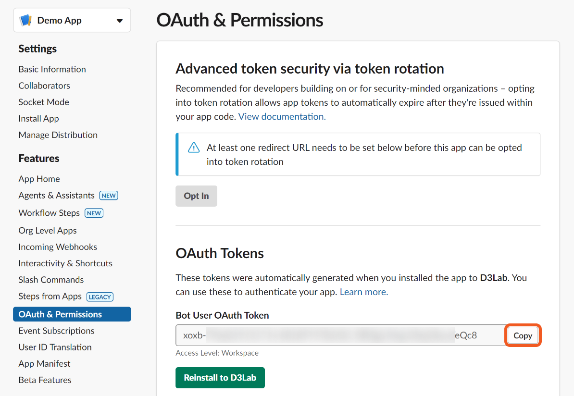The width and height of the screenshot is (574, 396).
Task: Click inside the Bot User OAuth Token field
Action: click(x=337, y=335)
